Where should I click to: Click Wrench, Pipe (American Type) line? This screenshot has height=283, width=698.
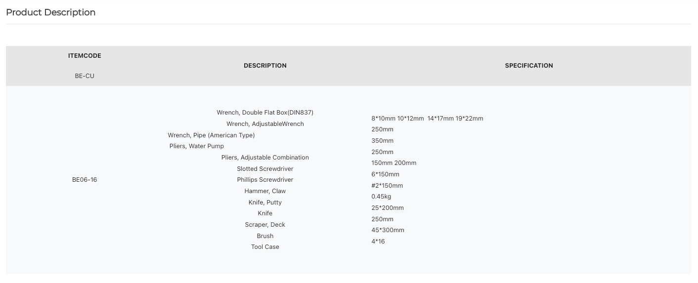(x=211, y=135)
